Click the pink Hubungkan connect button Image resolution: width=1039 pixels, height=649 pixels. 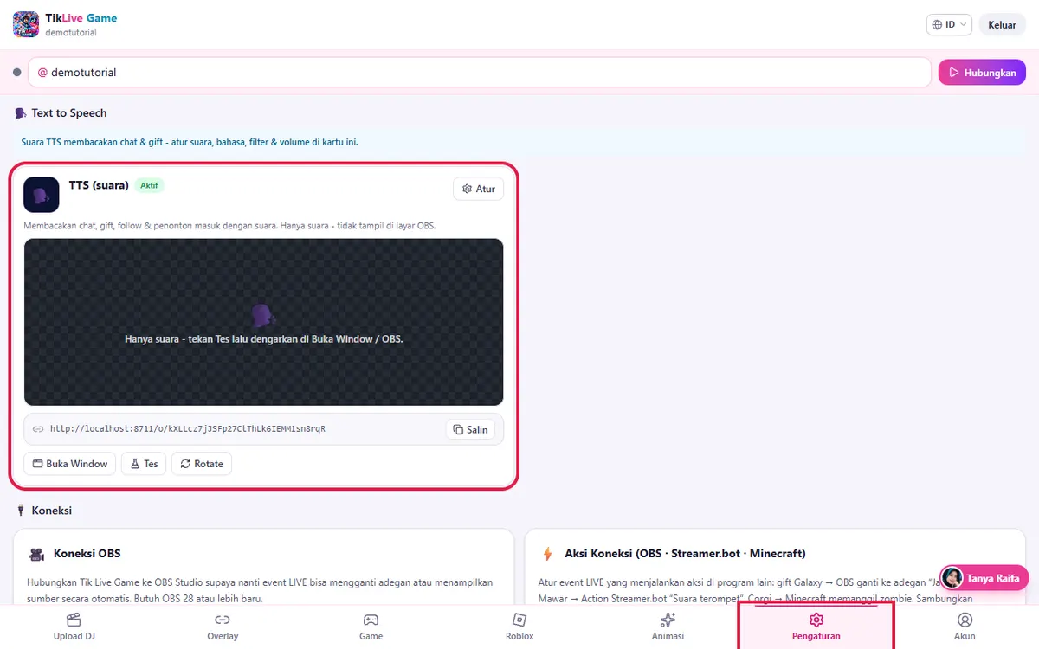coord(982,73)
